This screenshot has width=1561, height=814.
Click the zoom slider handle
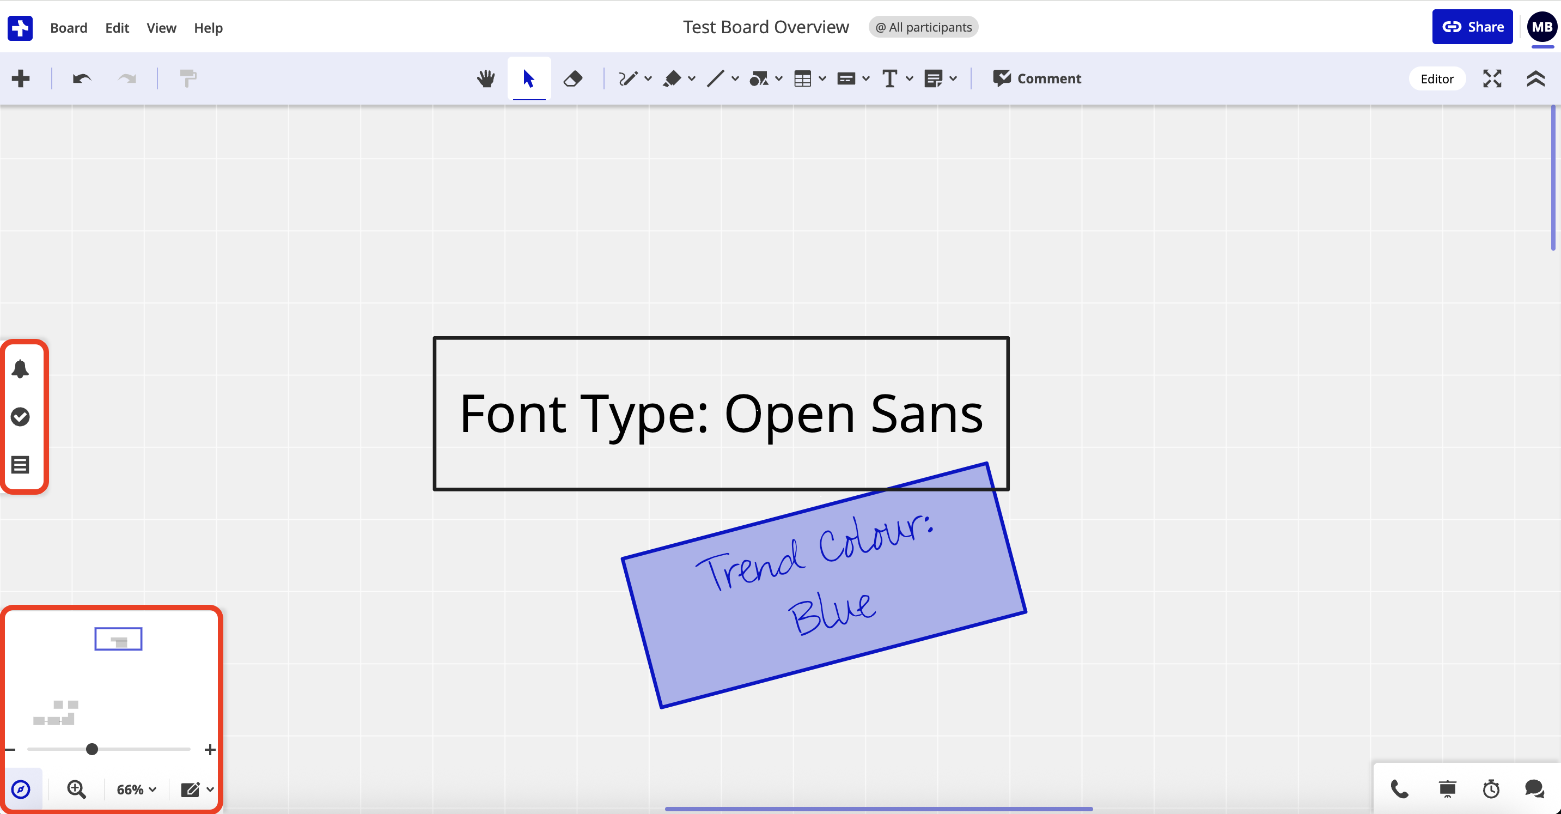(x=92, y=749)
